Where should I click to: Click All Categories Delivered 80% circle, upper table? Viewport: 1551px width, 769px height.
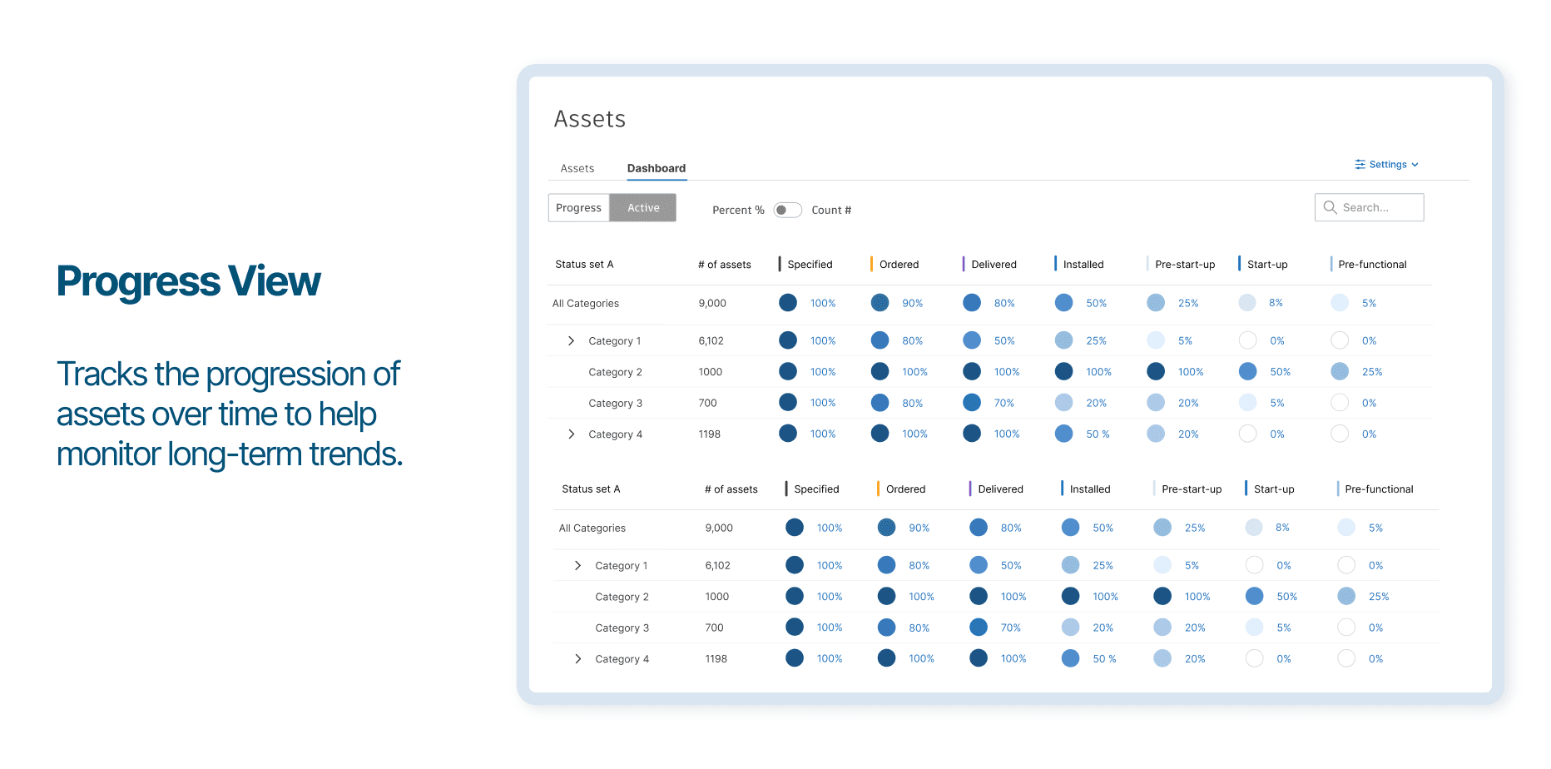(972, 303)
